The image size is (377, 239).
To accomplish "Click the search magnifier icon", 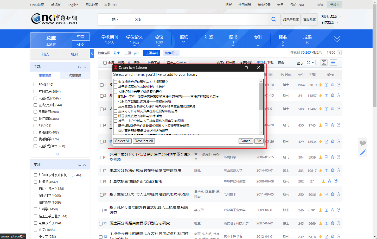I will (x=274, y=19).
